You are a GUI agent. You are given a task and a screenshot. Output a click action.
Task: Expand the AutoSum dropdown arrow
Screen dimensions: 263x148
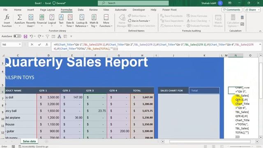tap(20, 26)
